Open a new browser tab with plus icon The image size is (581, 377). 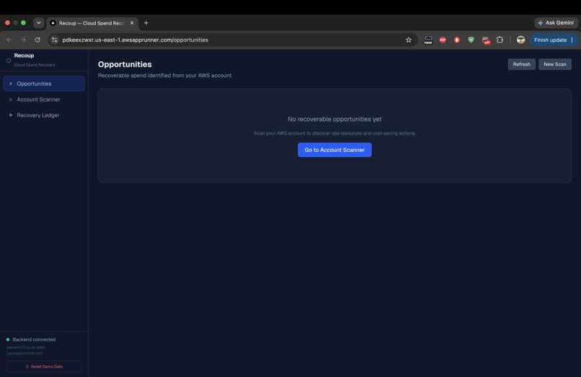(x=146, y=23)
